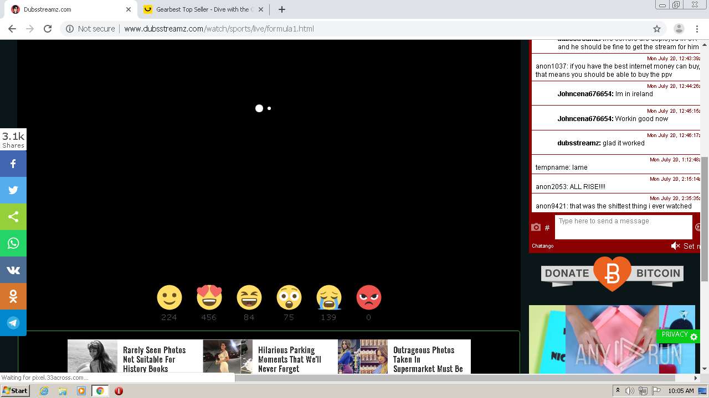Open Windows Explorer folder in taskbar
This screenshot has width=709, height=398.
pos(63,391)
